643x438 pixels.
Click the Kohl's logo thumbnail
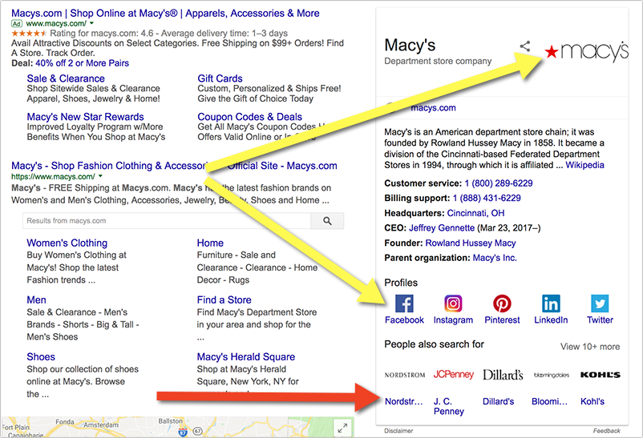600,375
